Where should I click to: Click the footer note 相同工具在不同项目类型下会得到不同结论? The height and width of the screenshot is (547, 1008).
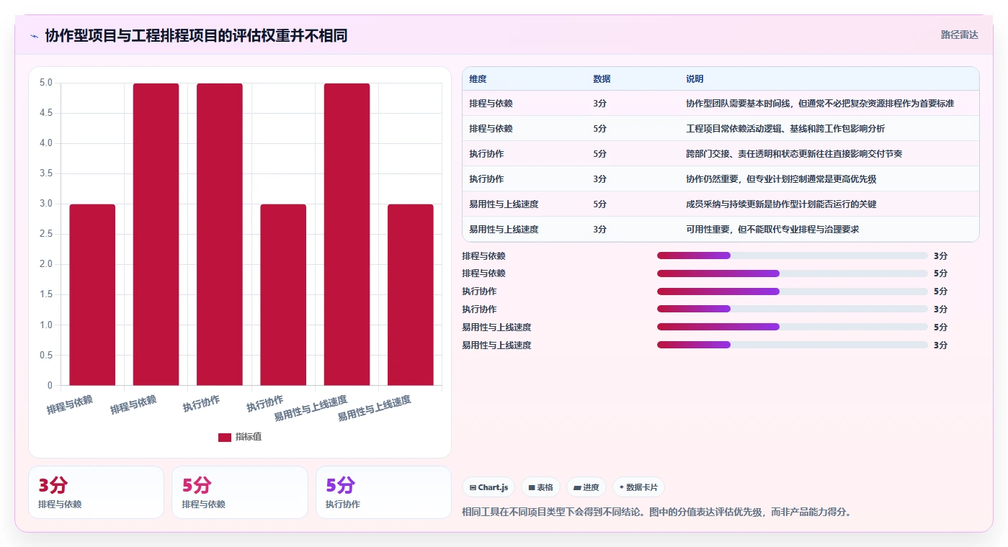(656, 512)
